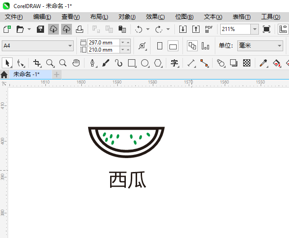Screen dimensions: 289x238
Task: Click the plus button to add document
Action: pos(57,75)
